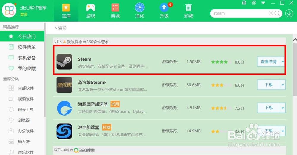
Task: Select 今日热门 in sidebar
Action: point(22,36)
